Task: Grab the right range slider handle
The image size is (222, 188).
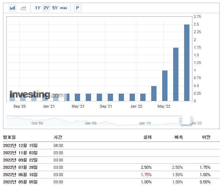Action: tap(192, 121)
